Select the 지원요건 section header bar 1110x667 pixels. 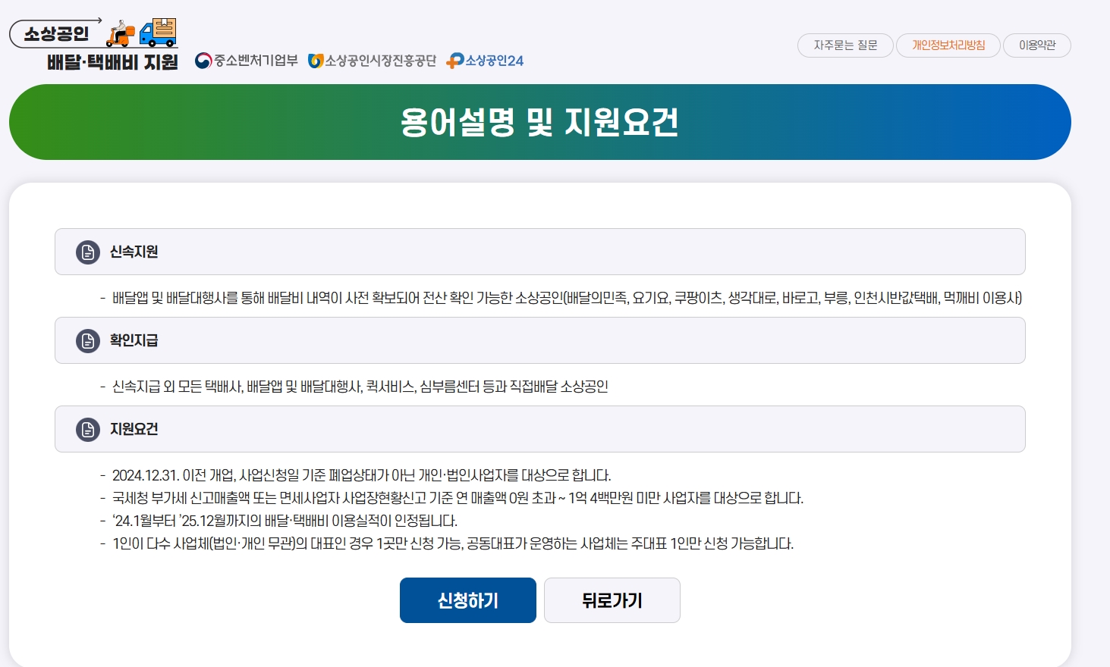click(x=539, y=429)
